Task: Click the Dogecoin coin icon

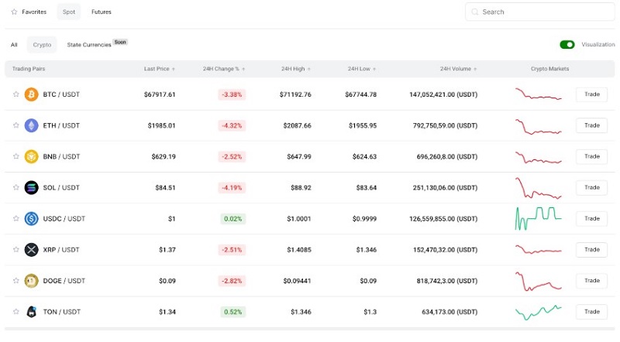Action: point(31,280)
